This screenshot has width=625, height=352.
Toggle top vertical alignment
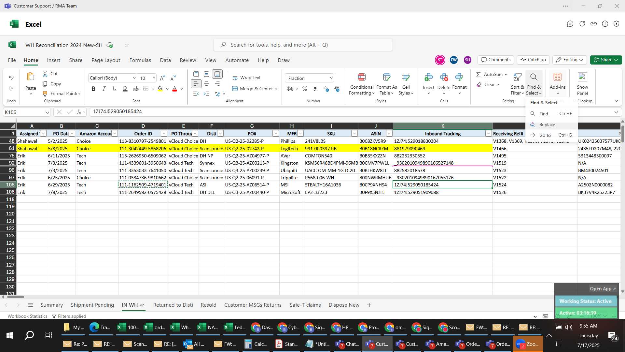(x=196, y=74)
